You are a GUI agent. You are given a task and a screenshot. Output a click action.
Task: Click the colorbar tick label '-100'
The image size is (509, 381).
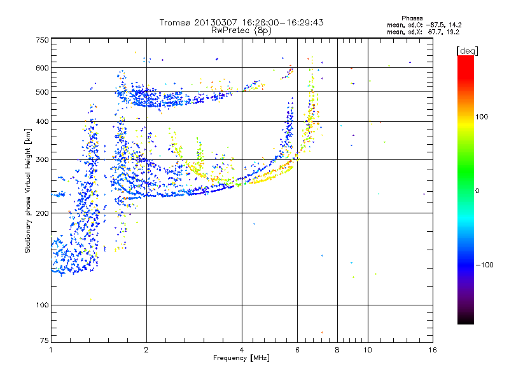point(484,265)
